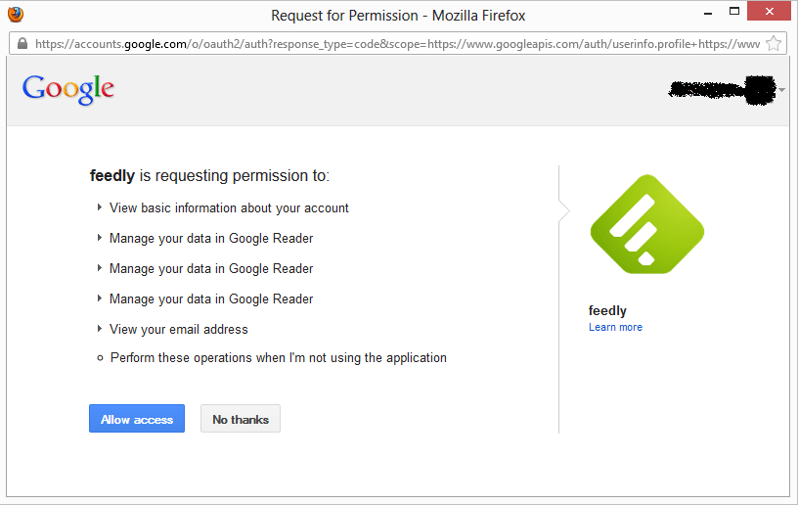Screen dimensions: 798x505
Task: Bookmark this page with the star icon
Action: pos(773,44)
